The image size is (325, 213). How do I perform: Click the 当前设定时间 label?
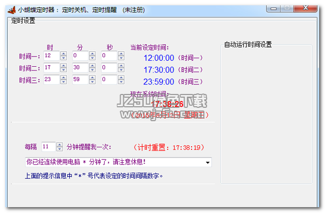point(149,48)
